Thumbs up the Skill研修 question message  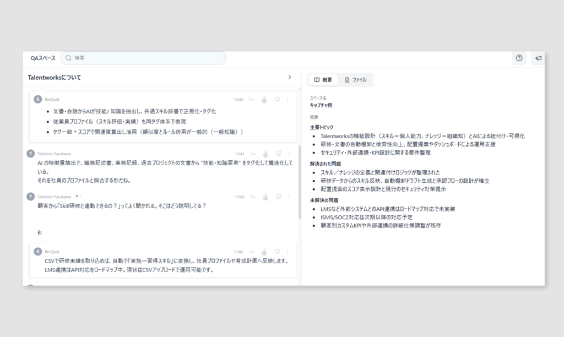click(x=264, y=197)
